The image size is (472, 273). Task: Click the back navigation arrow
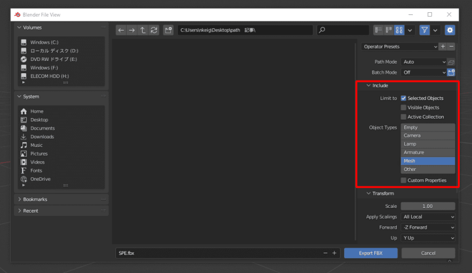click(121, 30)
